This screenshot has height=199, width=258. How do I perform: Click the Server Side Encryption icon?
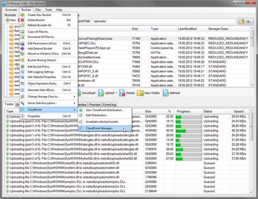22,103
